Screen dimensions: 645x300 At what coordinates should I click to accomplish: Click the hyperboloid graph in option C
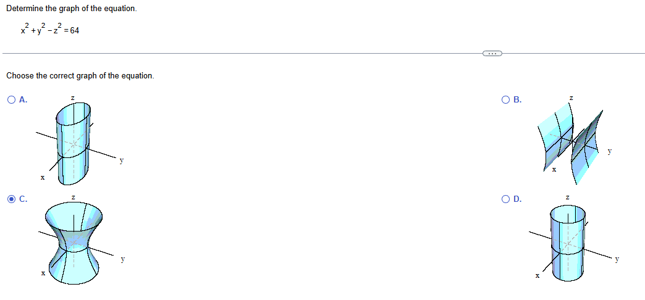click(74, 243)
